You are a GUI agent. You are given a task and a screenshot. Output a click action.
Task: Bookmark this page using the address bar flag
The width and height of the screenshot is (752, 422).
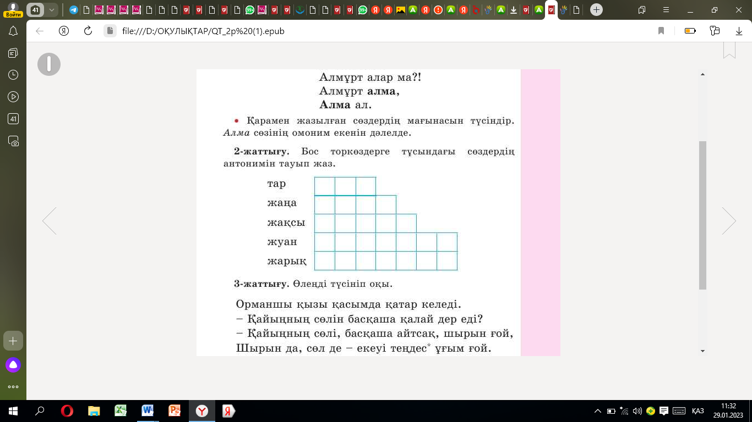tap(661, 31)
